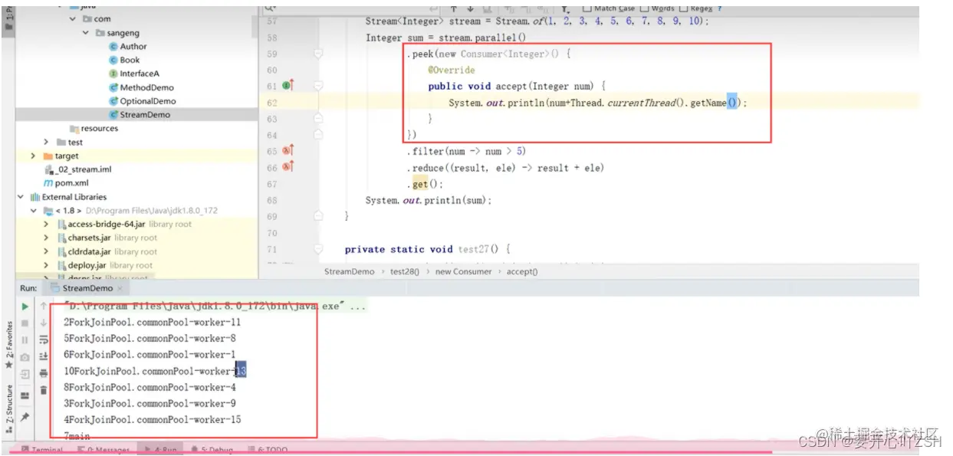Click the lambda gutter icon on line 66
This screenshot has width=953, height=456.
288,167
